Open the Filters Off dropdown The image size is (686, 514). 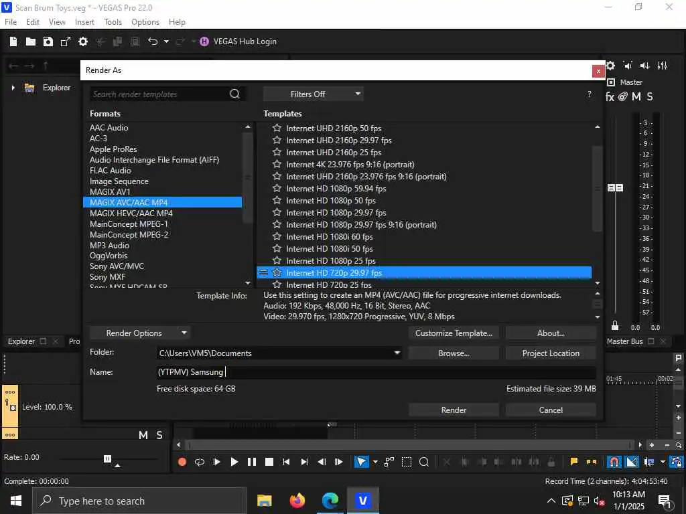[314, 94]
